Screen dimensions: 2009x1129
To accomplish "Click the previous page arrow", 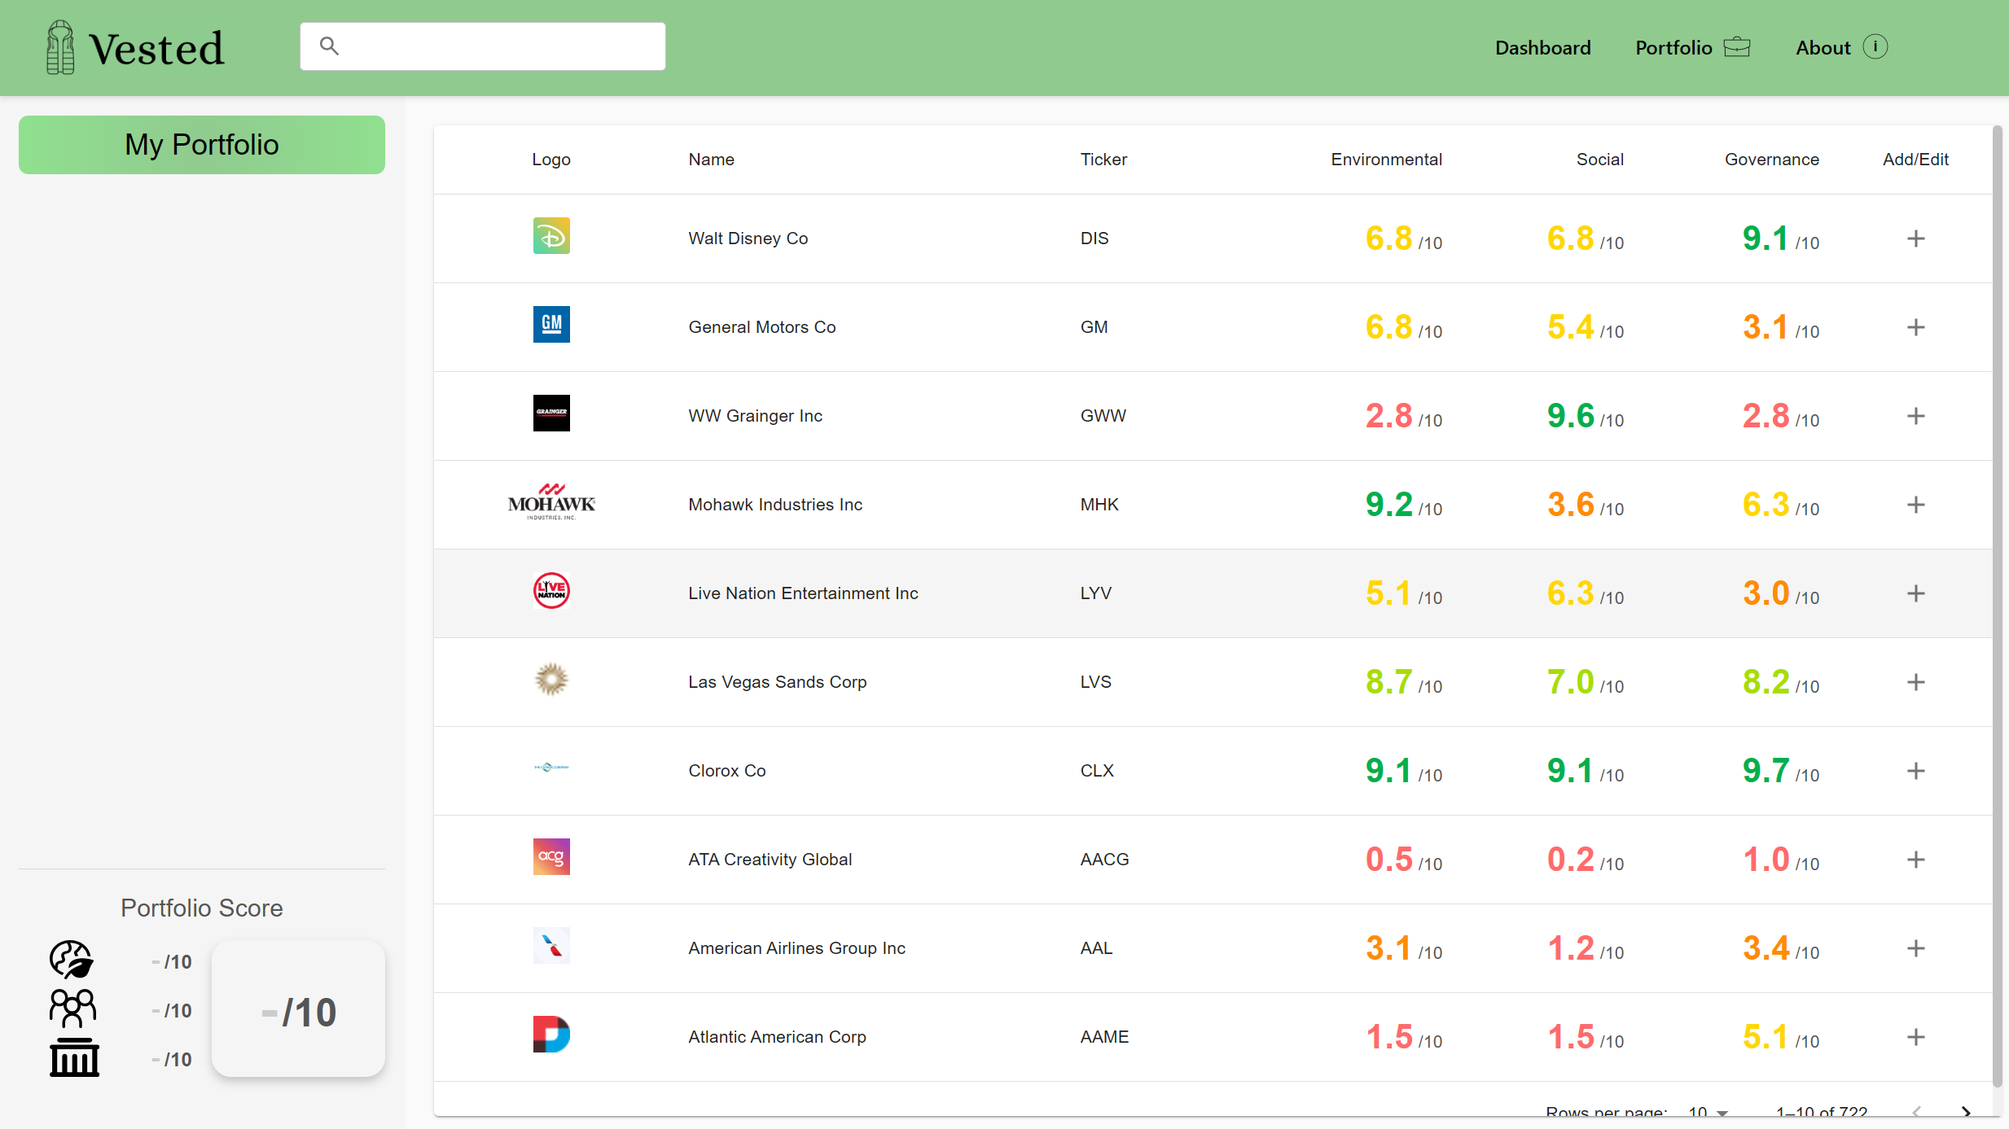I will [1917, 1112].
